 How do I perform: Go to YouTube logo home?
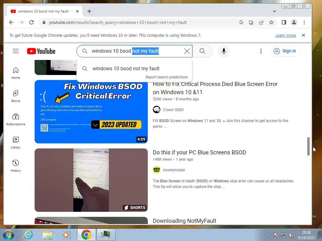click(41, 51)
